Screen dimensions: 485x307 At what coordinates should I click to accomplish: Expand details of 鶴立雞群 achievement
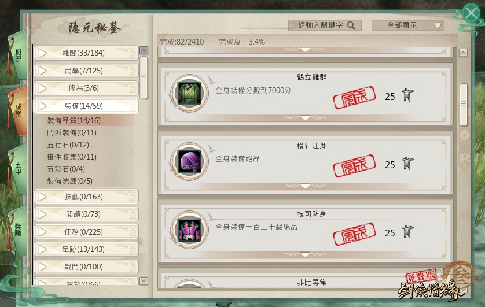coord(305,118)
